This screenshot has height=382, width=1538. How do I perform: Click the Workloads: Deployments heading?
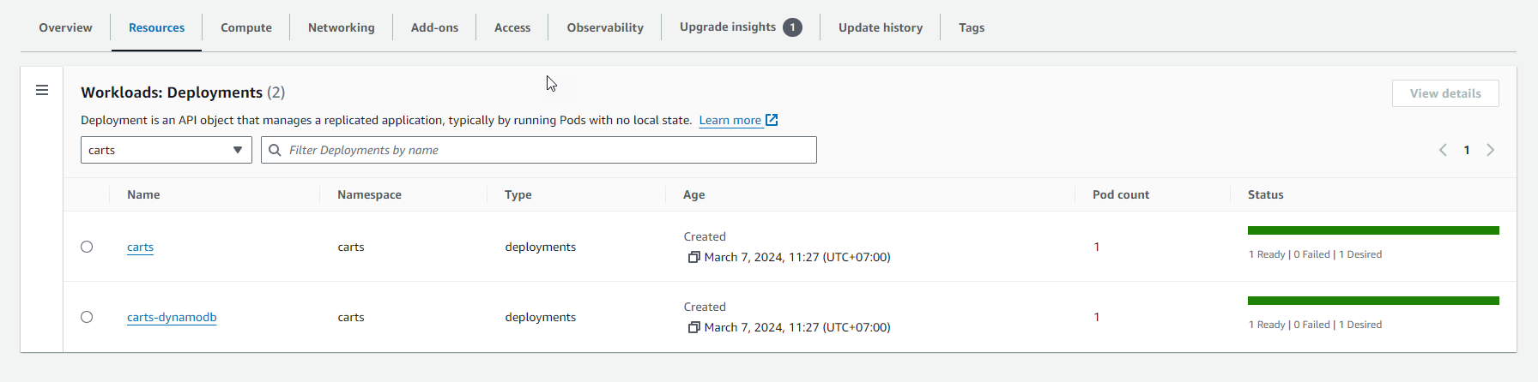pyautogui.click(x=172, y=92)
